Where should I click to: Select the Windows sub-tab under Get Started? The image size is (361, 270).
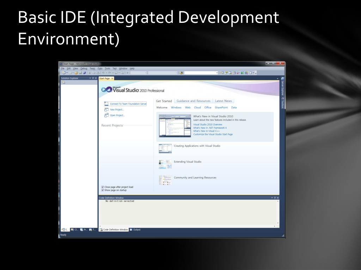(176, 108)
